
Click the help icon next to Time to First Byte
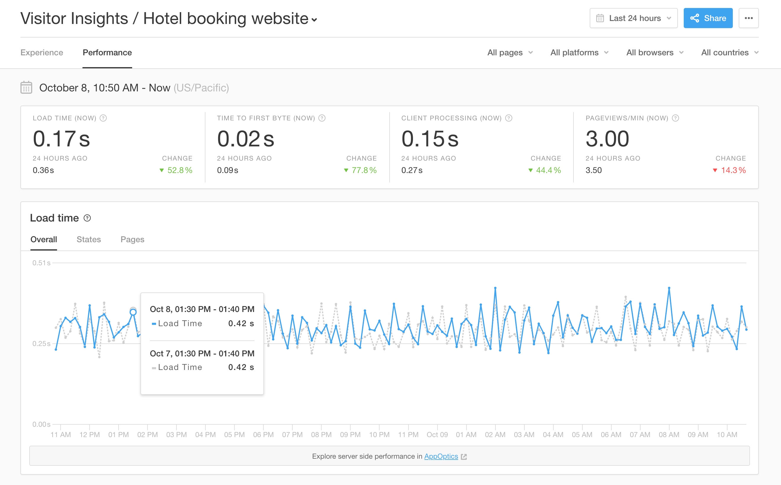pos(322,118)
